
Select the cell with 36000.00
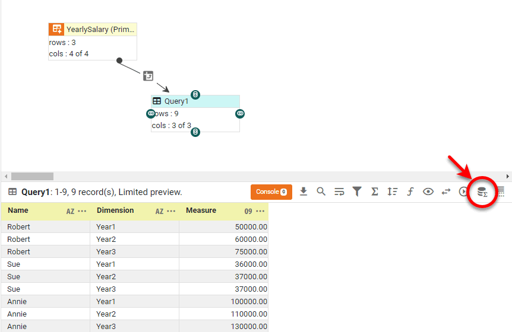(224, 264)
